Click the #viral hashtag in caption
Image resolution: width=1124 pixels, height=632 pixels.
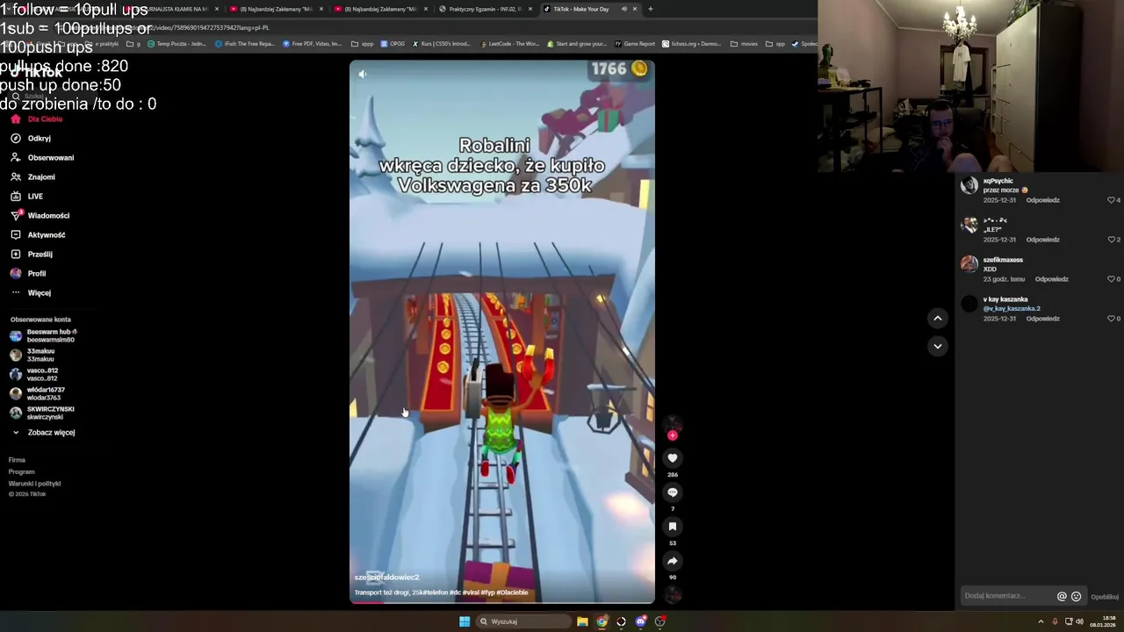point(471,592)
